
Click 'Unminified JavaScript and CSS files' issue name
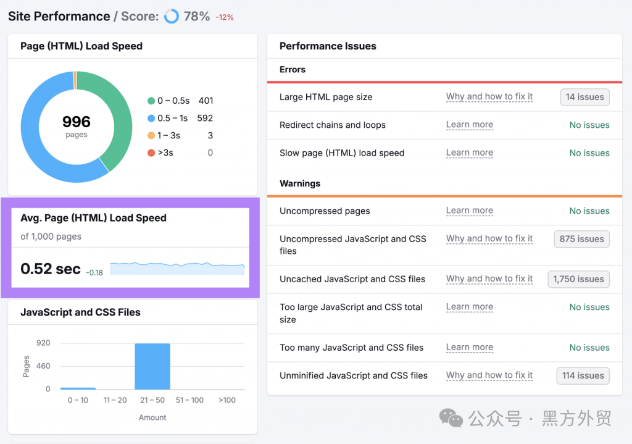354,375
